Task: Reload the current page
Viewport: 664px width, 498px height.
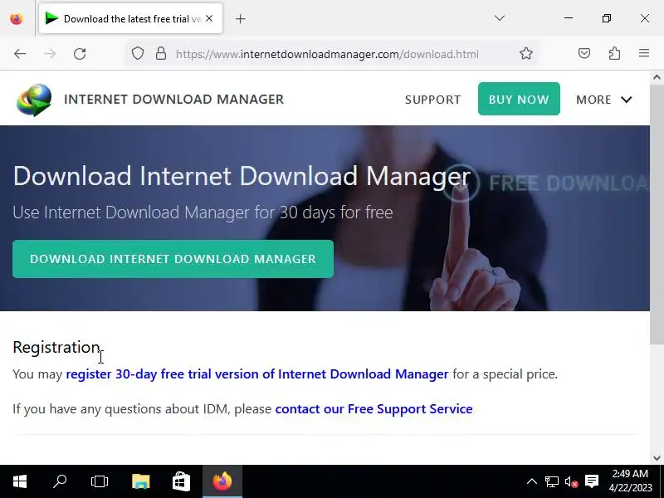Action: click(x=80, y=54)
